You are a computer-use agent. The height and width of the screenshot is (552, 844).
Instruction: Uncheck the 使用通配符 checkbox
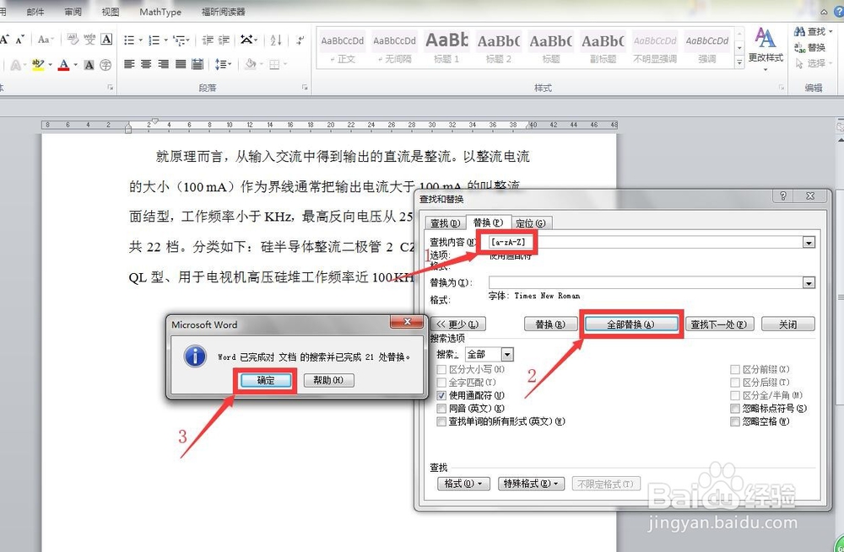click(x=441, y=395)
